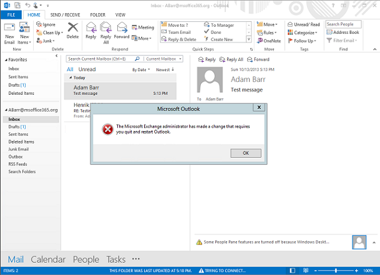This screenshot has width=380, height=275.
Task: Switch to the FOLDER tab
Action: click(98, 15)
